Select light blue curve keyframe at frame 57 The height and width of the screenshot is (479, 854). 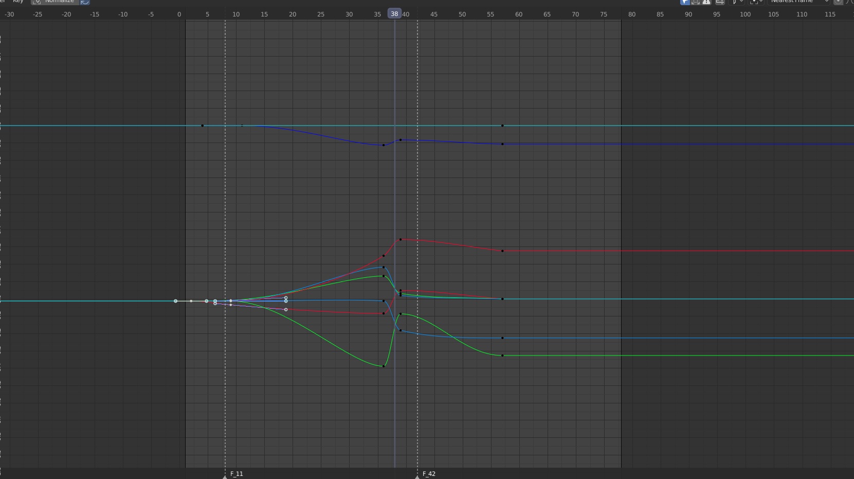502,338
